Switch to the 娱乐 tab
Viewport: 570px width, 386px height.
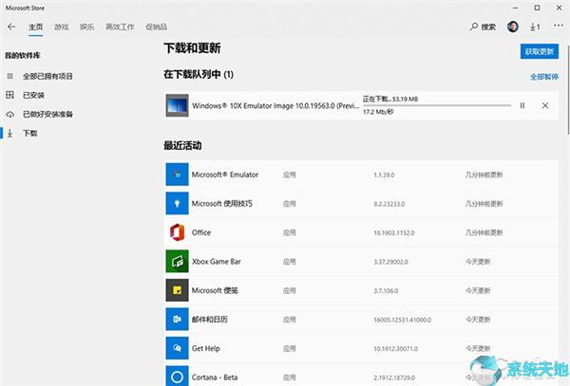tap(86, 27)
